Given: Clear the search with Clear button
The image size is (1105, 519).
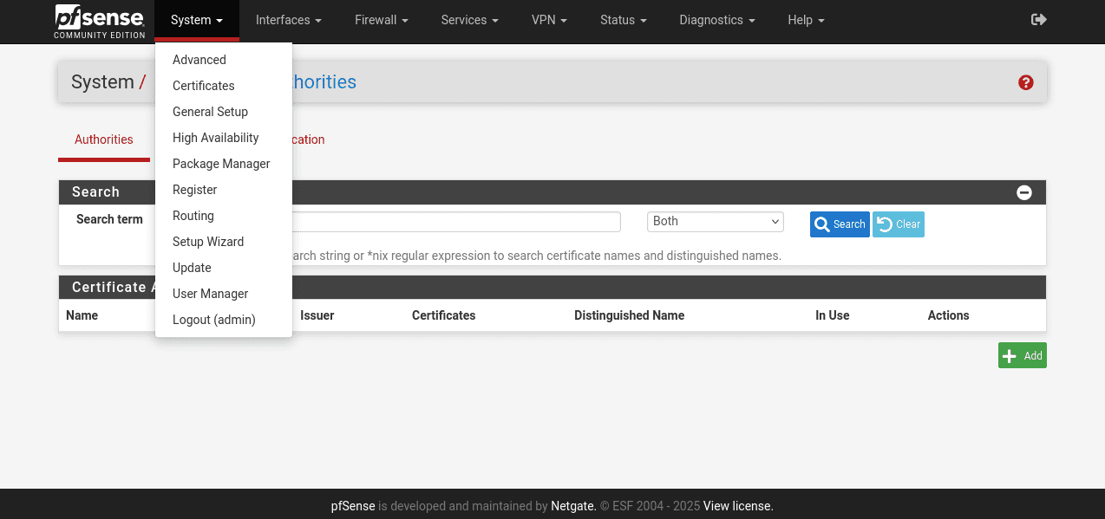Looking at the screenshot, I should point(898,224).
